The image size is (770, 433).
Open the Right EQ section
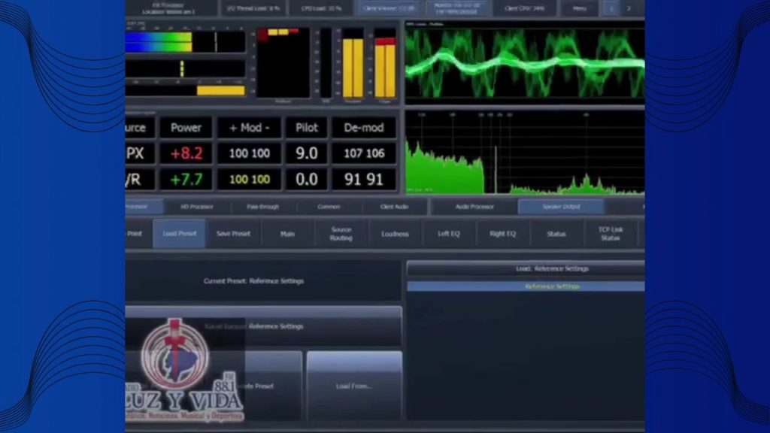pos(502,234)
